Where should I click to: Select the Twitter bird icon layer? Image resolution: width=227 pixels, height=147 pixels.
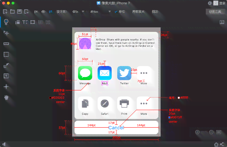(x=124, y=73)
